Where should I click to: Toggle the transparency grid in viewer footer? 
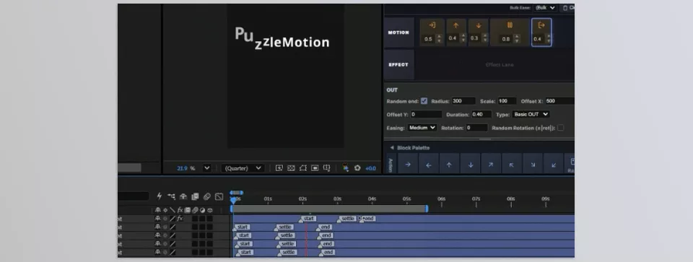[291, 168]
